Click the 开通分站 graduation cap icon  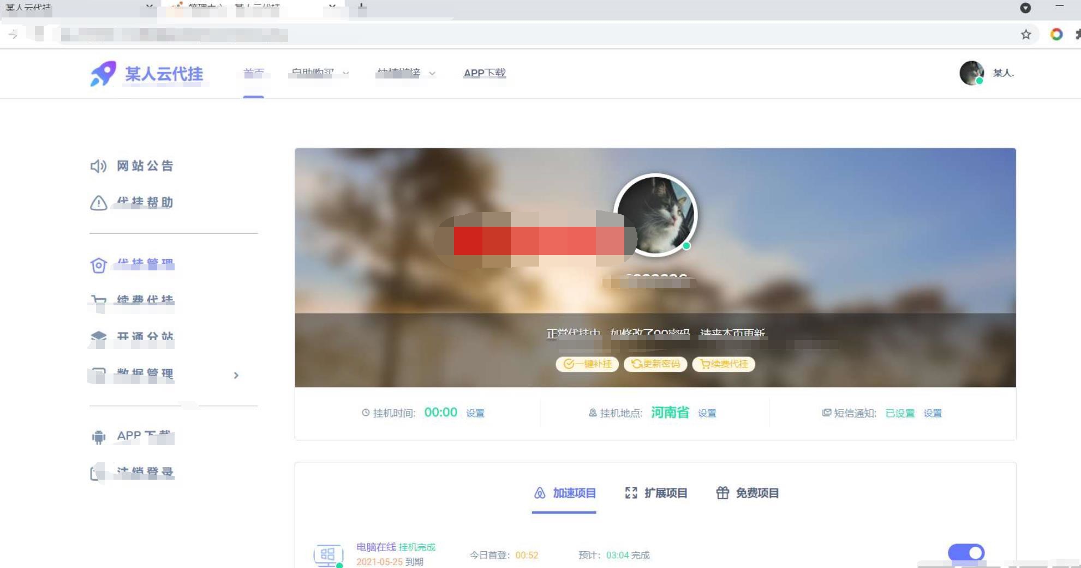point(98,337)
